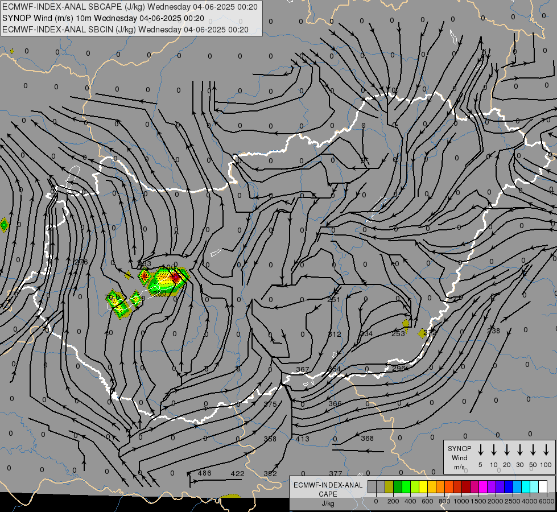Click the 600 tick on CAPE scale
557x512 pixels.
click(x=427, y=501)
